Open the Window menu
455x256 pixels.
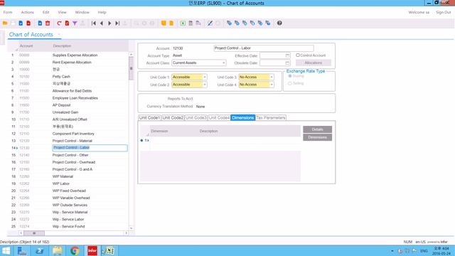[x=82, y=13]
